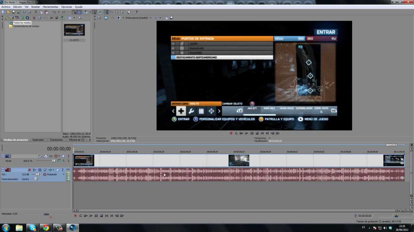Open a project with the folder icon
414x232 pixels.
(8, 12)
